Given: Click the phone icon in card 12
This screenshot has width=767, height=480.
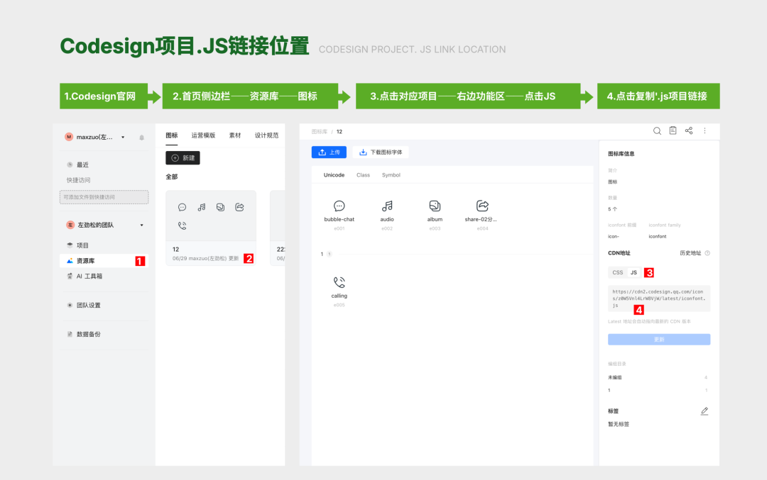Looking at the screenshot, I should pos(182,225).
